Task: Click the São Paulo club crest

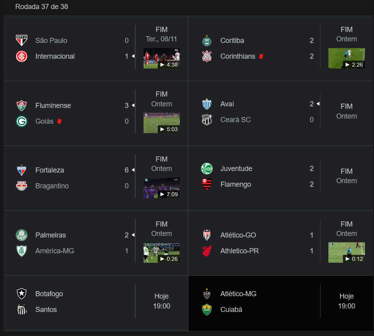Action: tap(22, 41)
